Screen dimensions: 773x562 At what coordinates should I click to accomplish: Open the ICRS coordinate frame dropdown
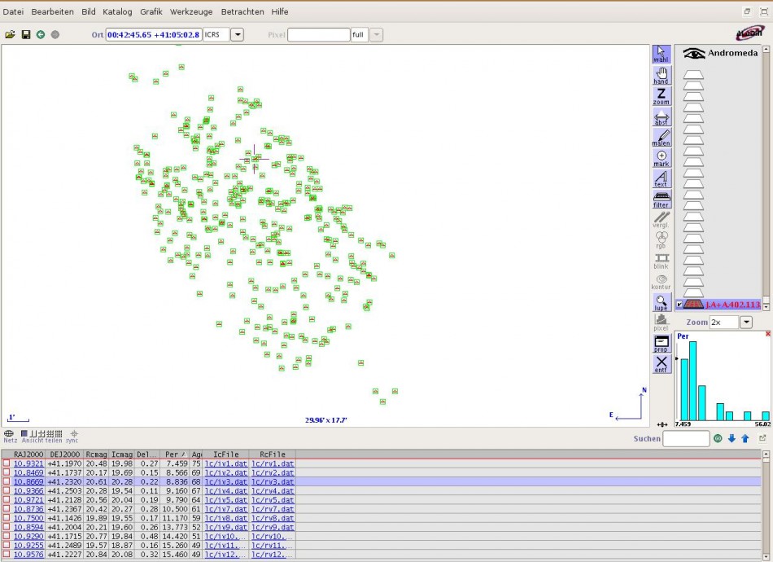[238, 34]
